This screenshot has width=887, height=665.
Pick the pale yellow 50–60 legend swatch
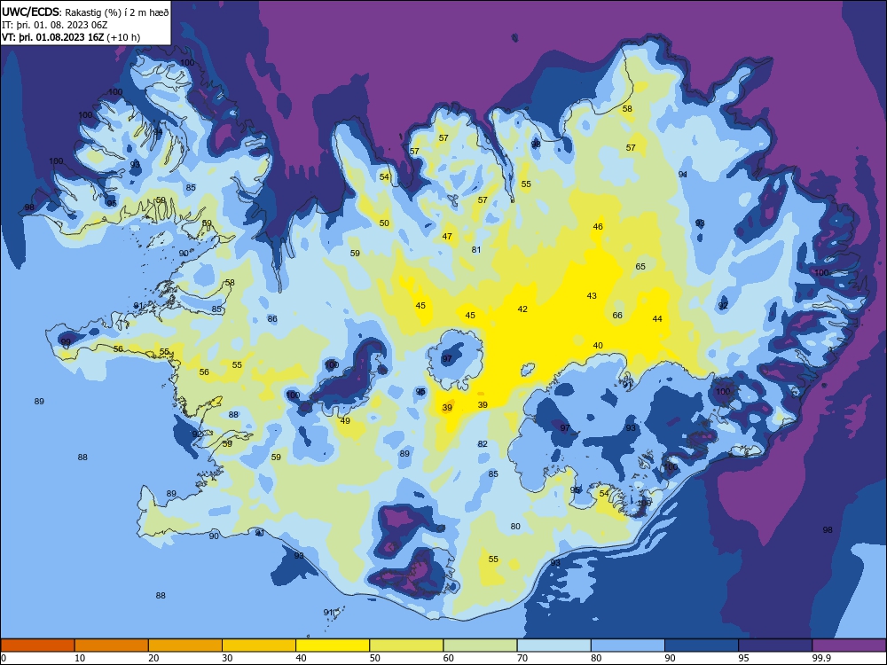(x=407, y=645)
